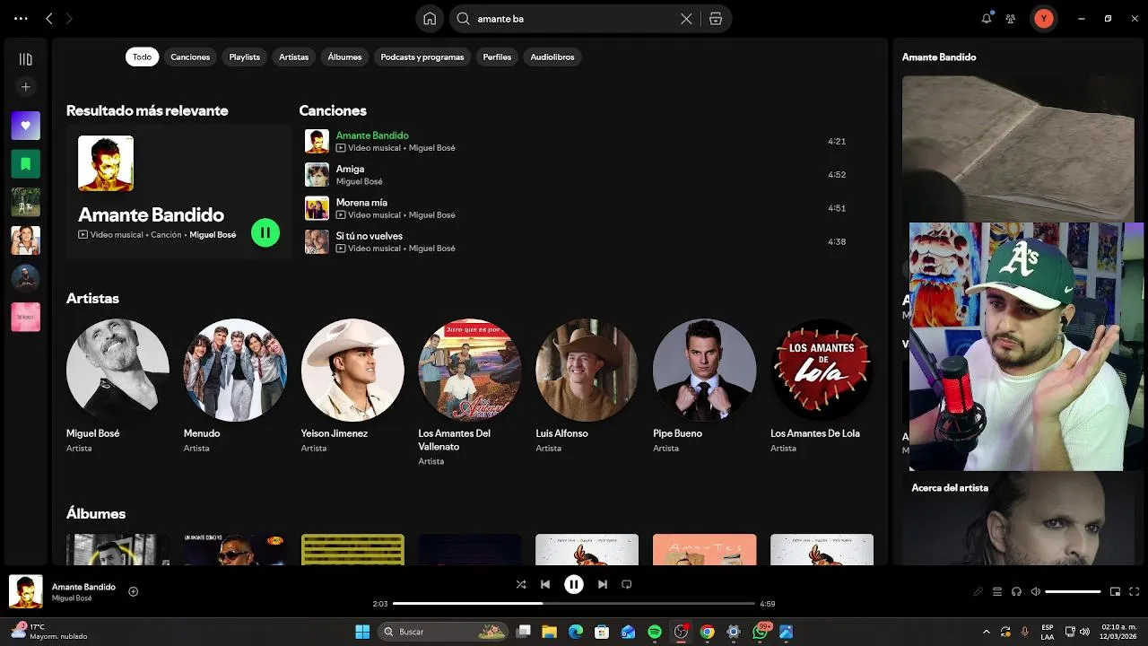1148x646 pixels.
Task: Filter results by Playlists
Action: point(244,57)
